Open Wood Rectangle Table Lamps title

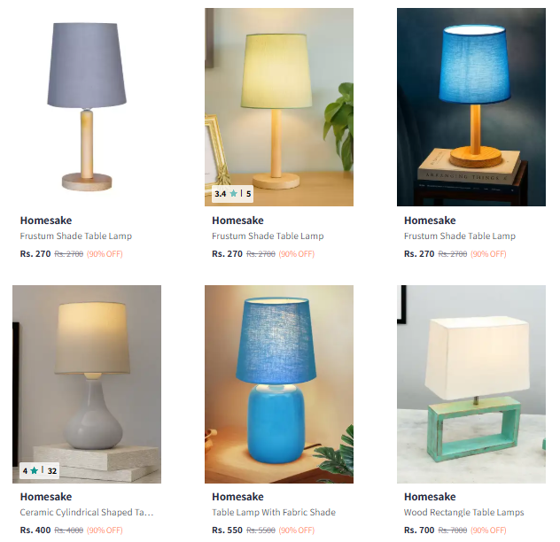pyautogui.click(x=464, y=513)
